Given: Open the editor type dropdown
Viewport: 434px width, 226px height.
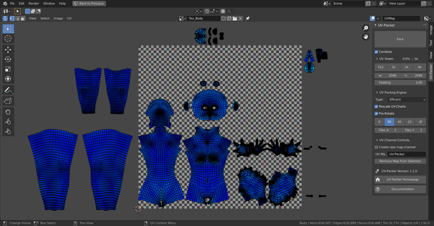Looking at the screenshot, I should click(7, 11).
